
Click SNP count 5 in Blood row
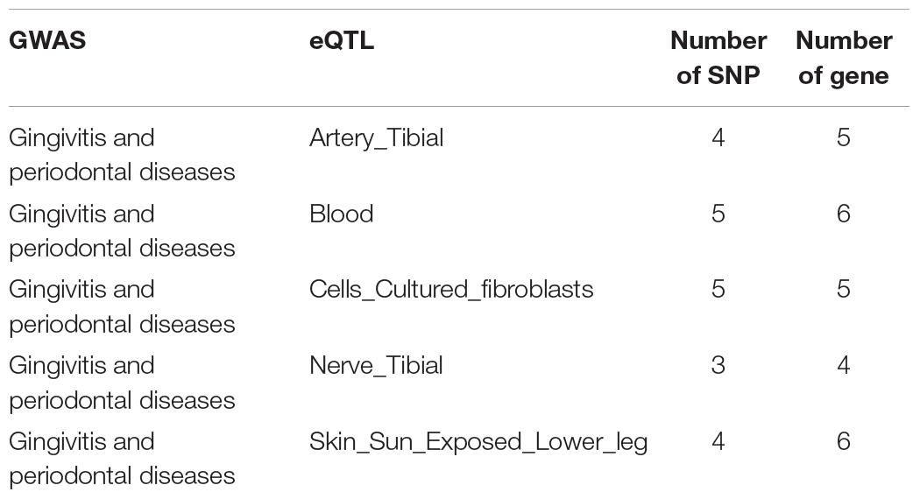(718, 214)
